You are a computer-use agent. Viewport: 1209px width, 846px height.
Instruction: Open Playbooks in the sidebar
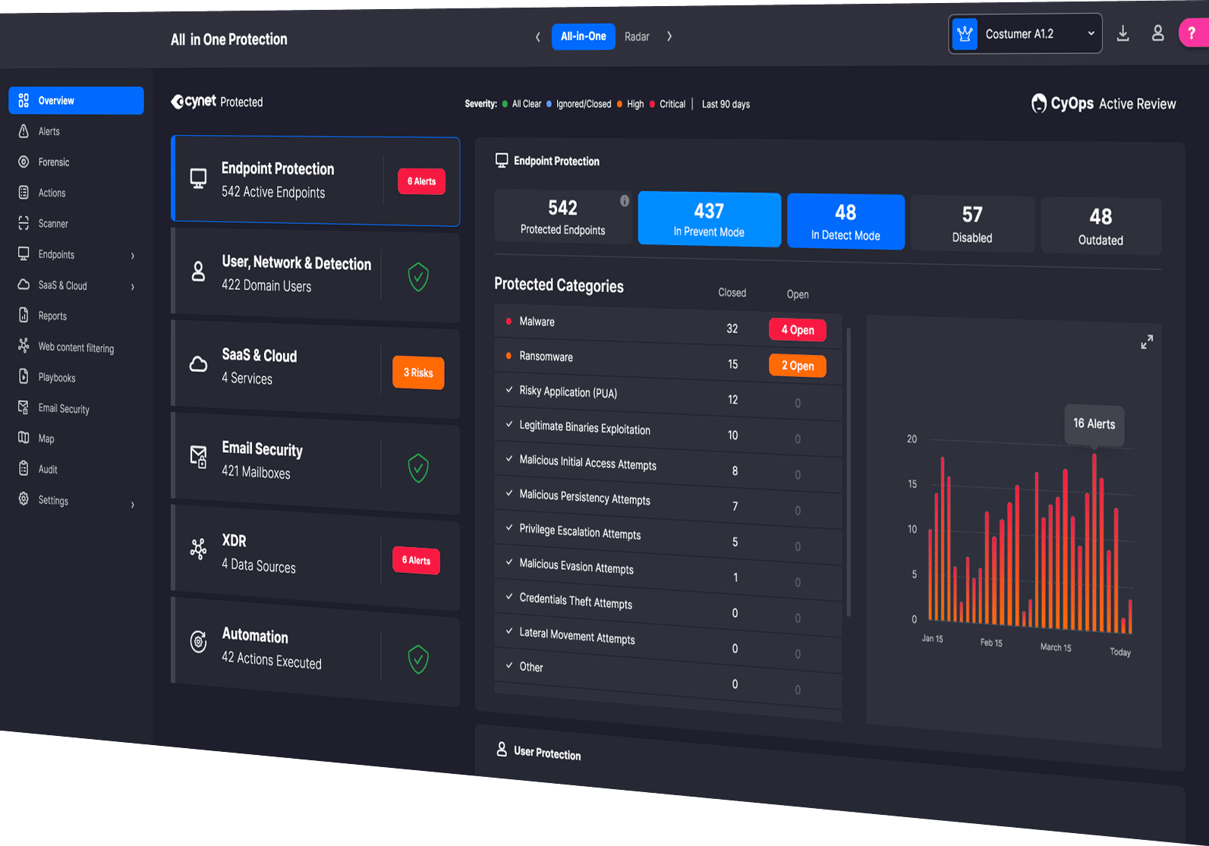coord(56,378)
